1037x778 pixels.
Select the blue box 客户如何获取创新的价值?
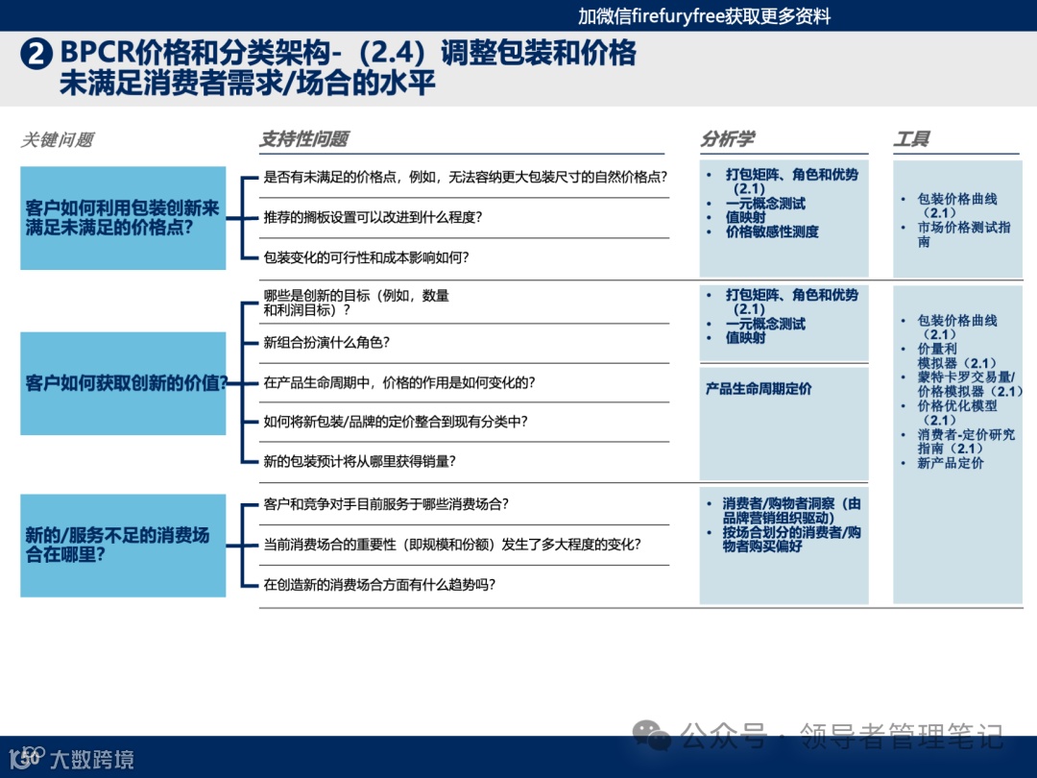(x=123, y=383)
